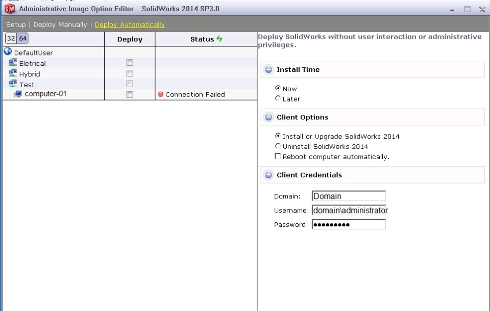Viewport: 490px width, 311px height.
Task: Select the 32-bit toggle button
Action: coord(11,38)
